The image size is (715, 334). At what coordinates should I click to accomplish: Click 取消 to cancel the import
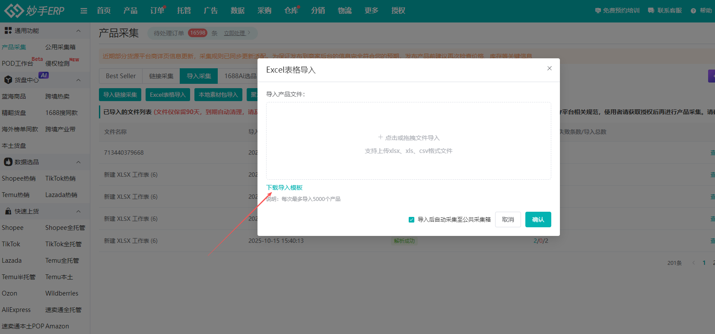point(508,219)
